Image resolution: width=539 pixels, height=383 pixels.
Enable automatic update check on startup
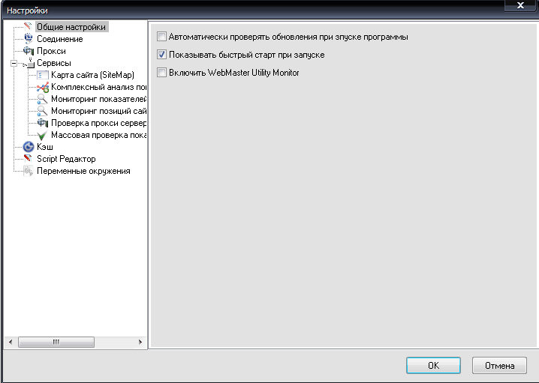(x=161, y=37)
